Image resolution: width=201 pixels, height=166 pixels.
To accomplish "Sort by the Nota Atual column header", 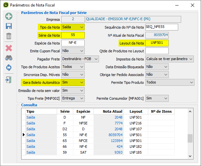I will [x=112, y=111].
